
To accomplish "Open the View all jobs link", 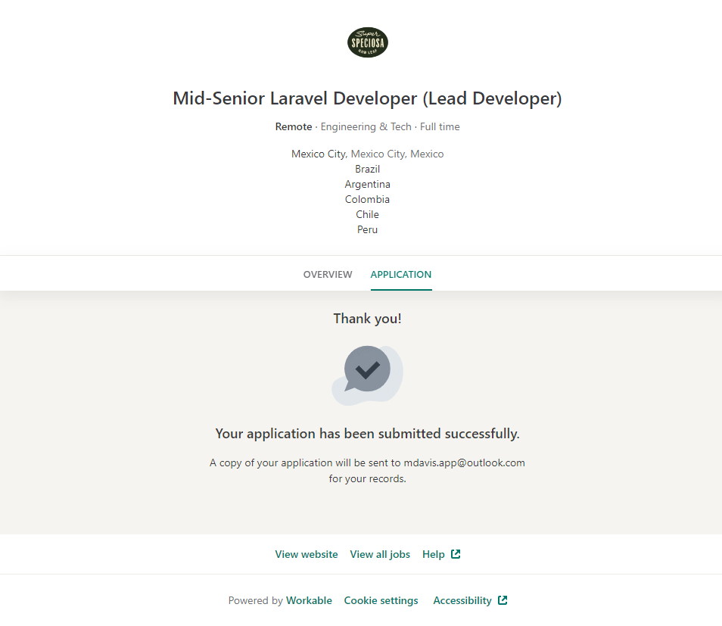I will pos(380,554).
